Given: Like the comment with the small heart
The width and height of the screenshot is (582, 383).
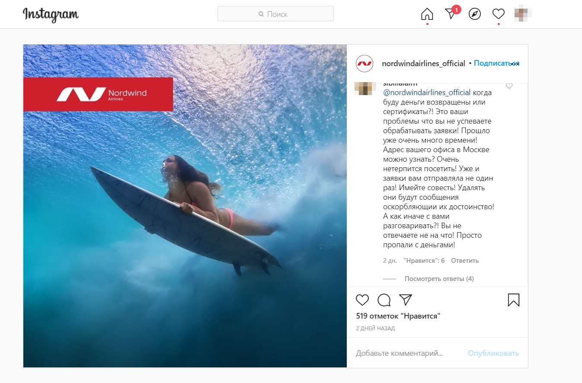Looking at the screenshot, I should click(x=509, y=86).
